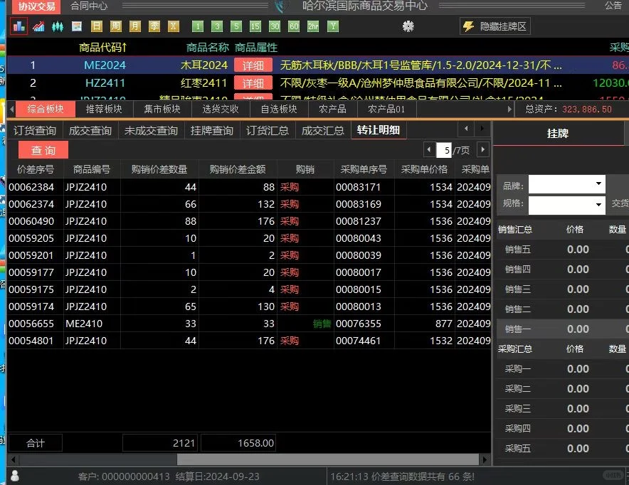The width and height of the screenshot is (629, 485).
Task: Select the 30-minute interval button
Action: click(x=275, y=26)
